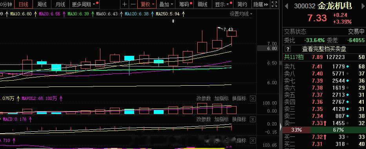Select the MA10:6.80 label
366x149 pixels.
[21, 14]
